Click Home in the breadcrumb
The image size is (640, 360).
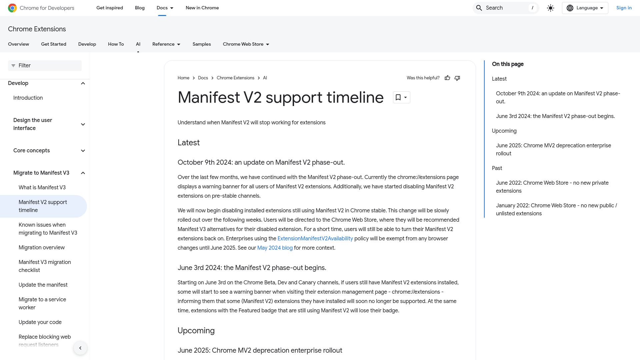[183, 78]
